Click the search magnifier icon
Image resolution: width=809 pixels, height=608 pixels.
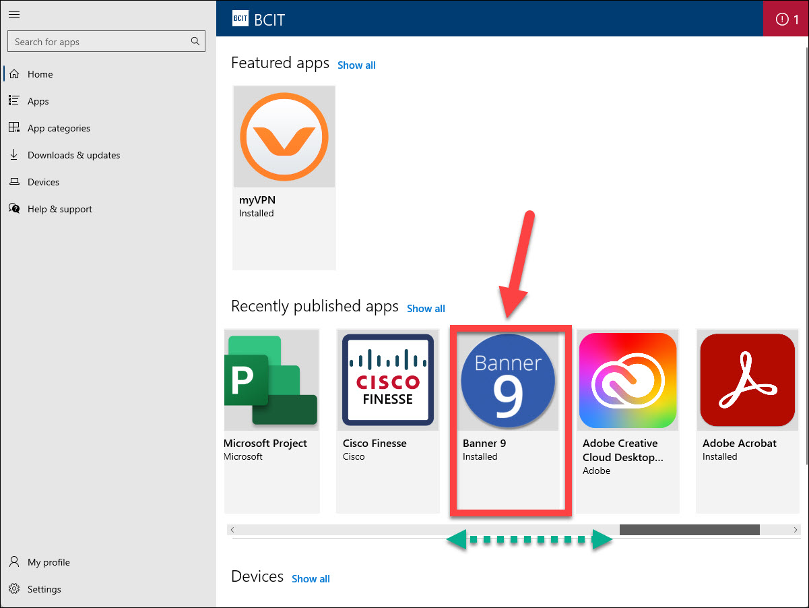pyautogui.click(x=195, y=40)
